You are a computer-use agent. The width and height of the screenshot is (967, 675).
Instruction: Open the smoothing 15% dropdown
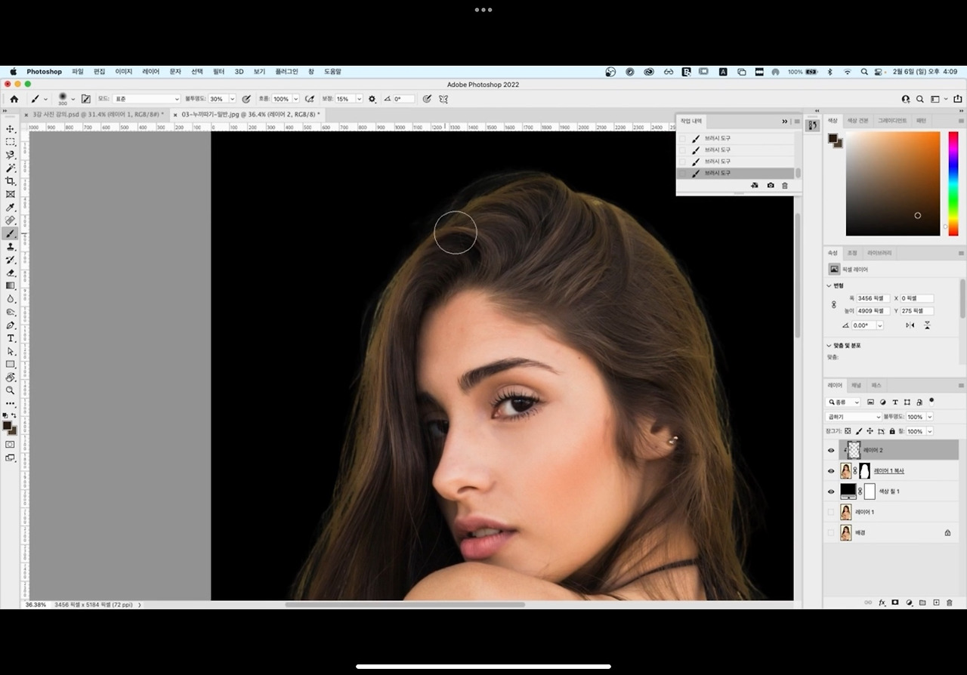click(x=359, y=99)
